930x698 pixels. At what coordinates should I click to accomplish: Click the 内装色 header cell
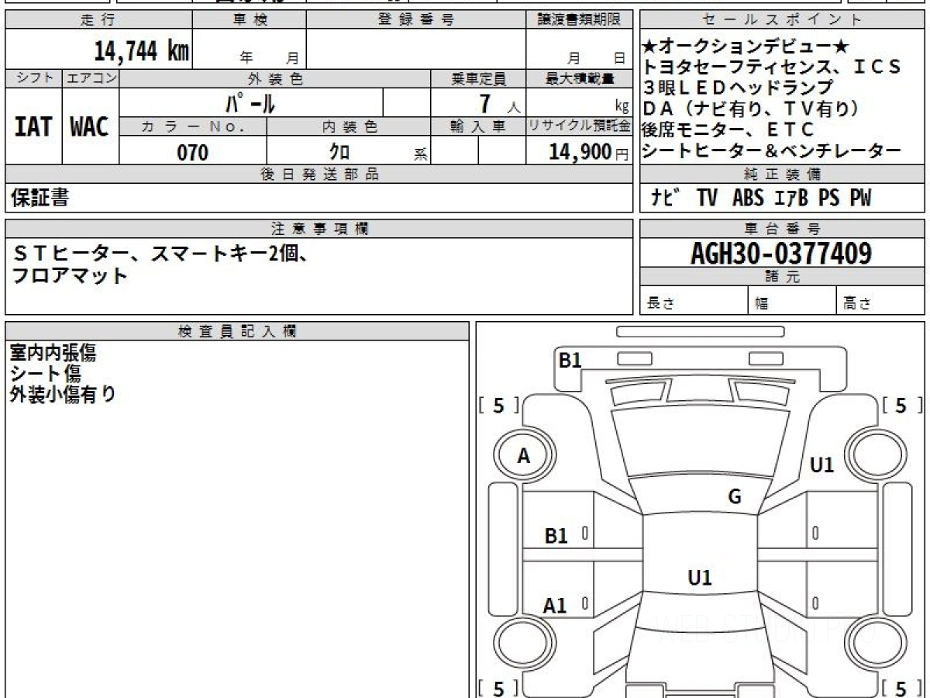pyautogui.click(x=349, y=126)
